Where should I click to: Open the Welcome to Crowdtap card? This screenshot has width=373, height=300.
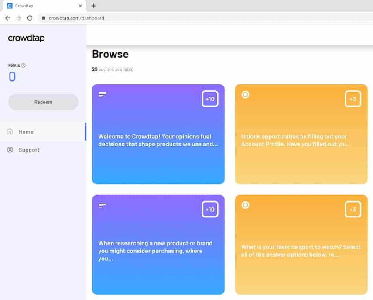coord(158,134)
